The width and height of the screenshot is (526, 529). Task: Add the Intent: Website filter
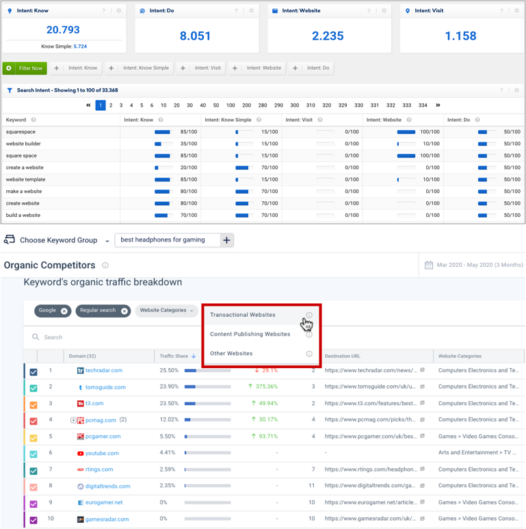point(257,68)
